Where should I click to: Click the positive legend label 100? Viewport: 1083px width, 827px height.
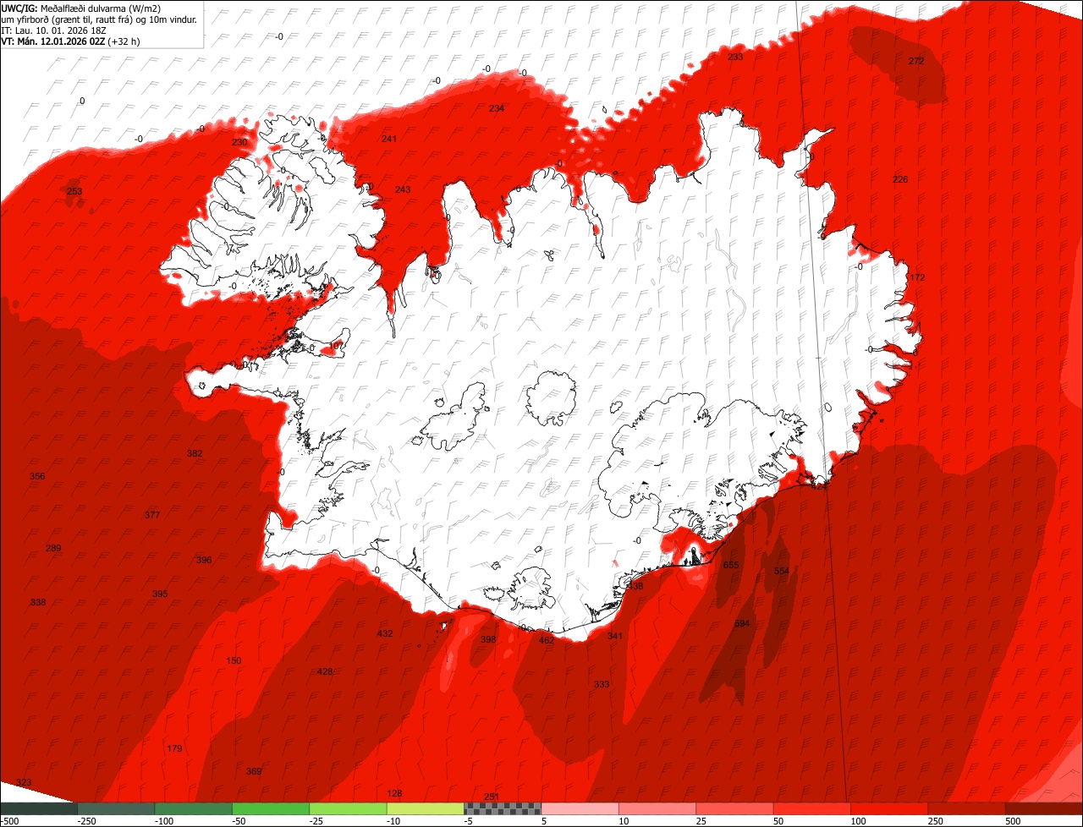859,821
